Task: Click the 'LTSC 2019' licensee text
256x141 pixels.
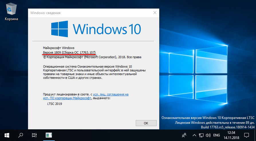Action: point(55,104)
